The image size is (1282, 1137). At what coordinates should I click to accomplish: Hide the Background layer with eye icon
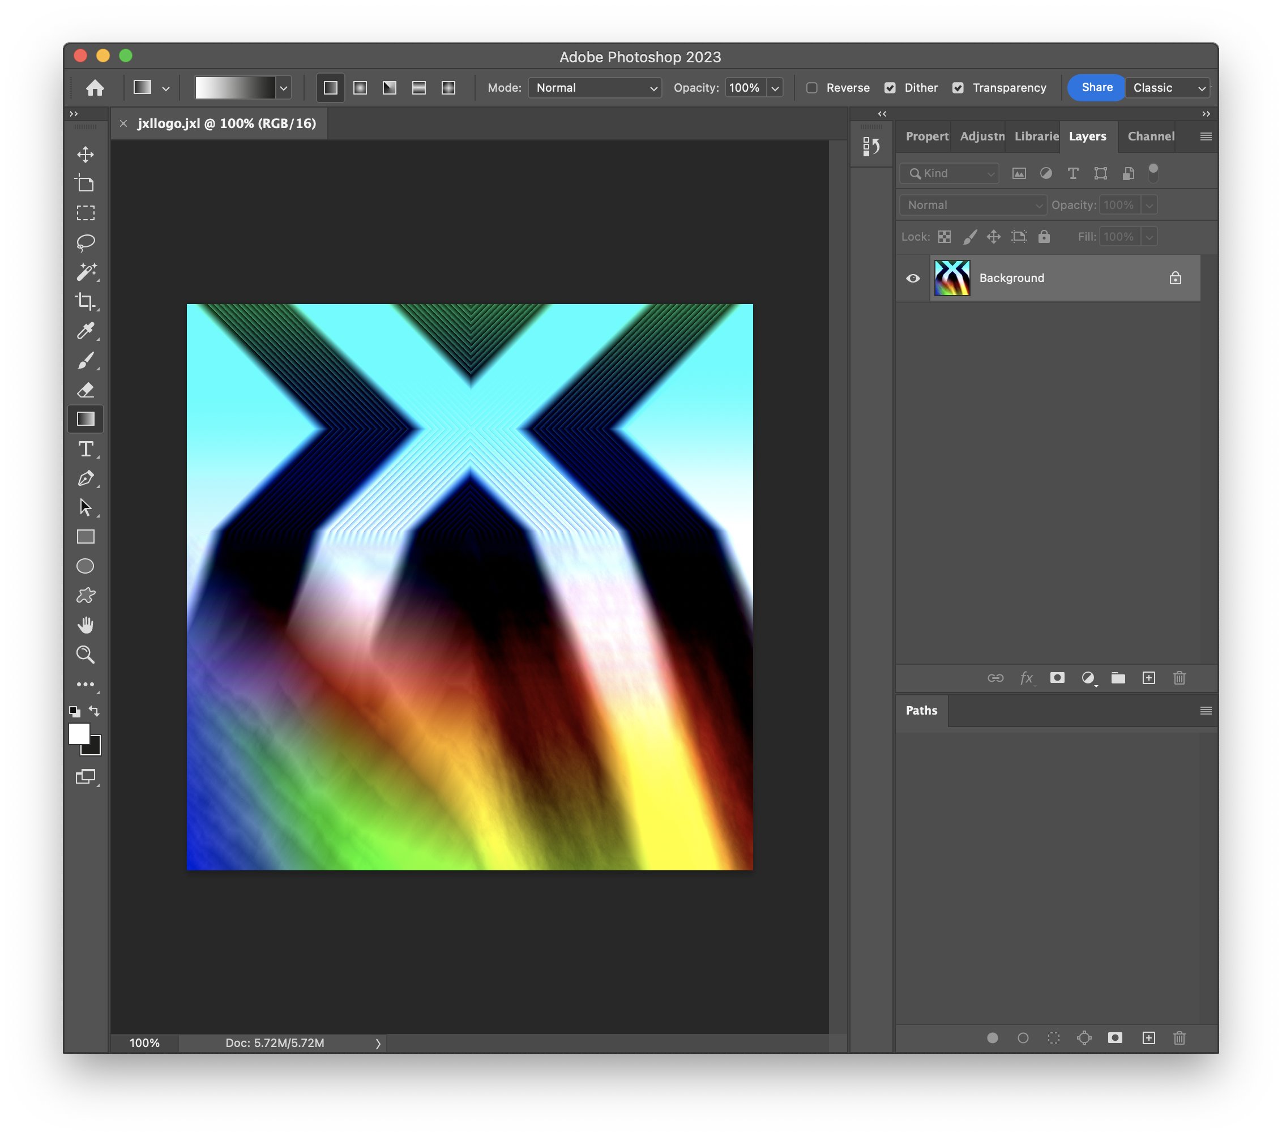pos(913,278)
